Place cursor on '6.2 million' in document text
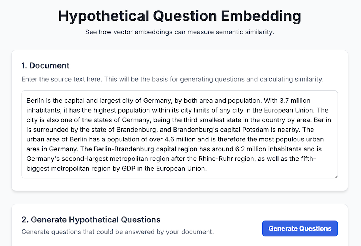This screenshot has width=361, height=246. [x=251, y=149]
